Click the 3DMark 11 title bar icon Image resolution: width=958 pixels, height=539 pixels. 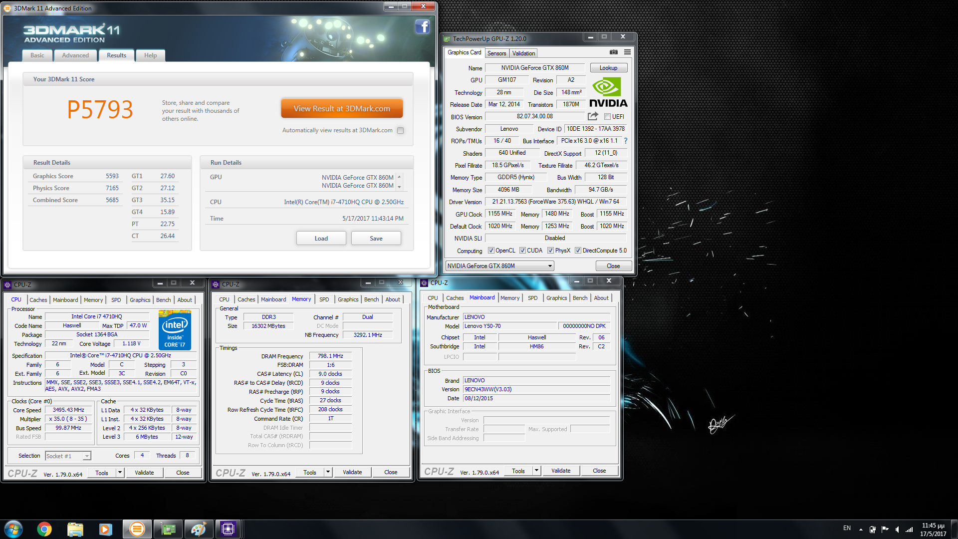pyautogui.click(x=7, y=8)
